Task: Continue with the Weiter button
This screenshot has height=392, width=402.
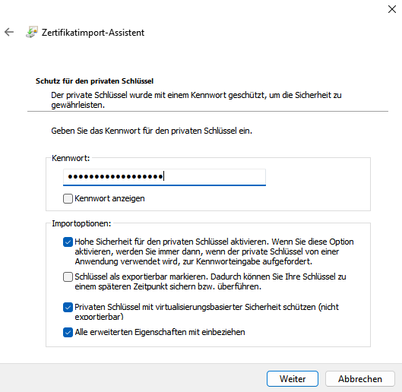Action: coord(293,378)
